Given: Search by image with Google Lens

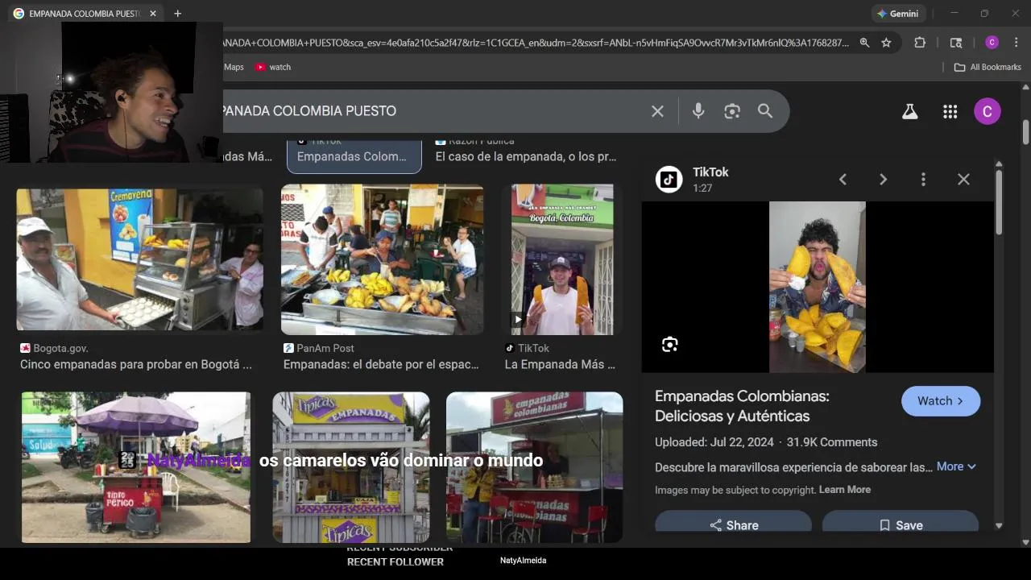Looking at the screenshot, I should pos(731,111).
